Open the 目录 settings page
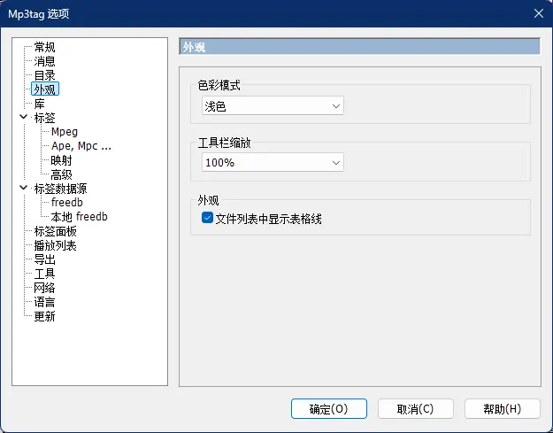 [x=44, y=75]
